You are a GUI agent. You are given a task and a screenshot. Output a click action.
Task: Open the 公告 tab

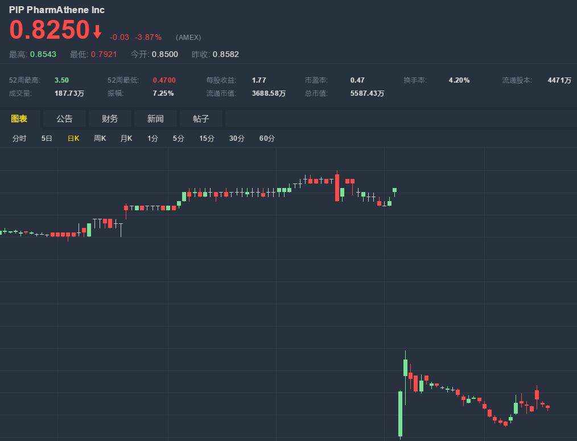(64, 119)
